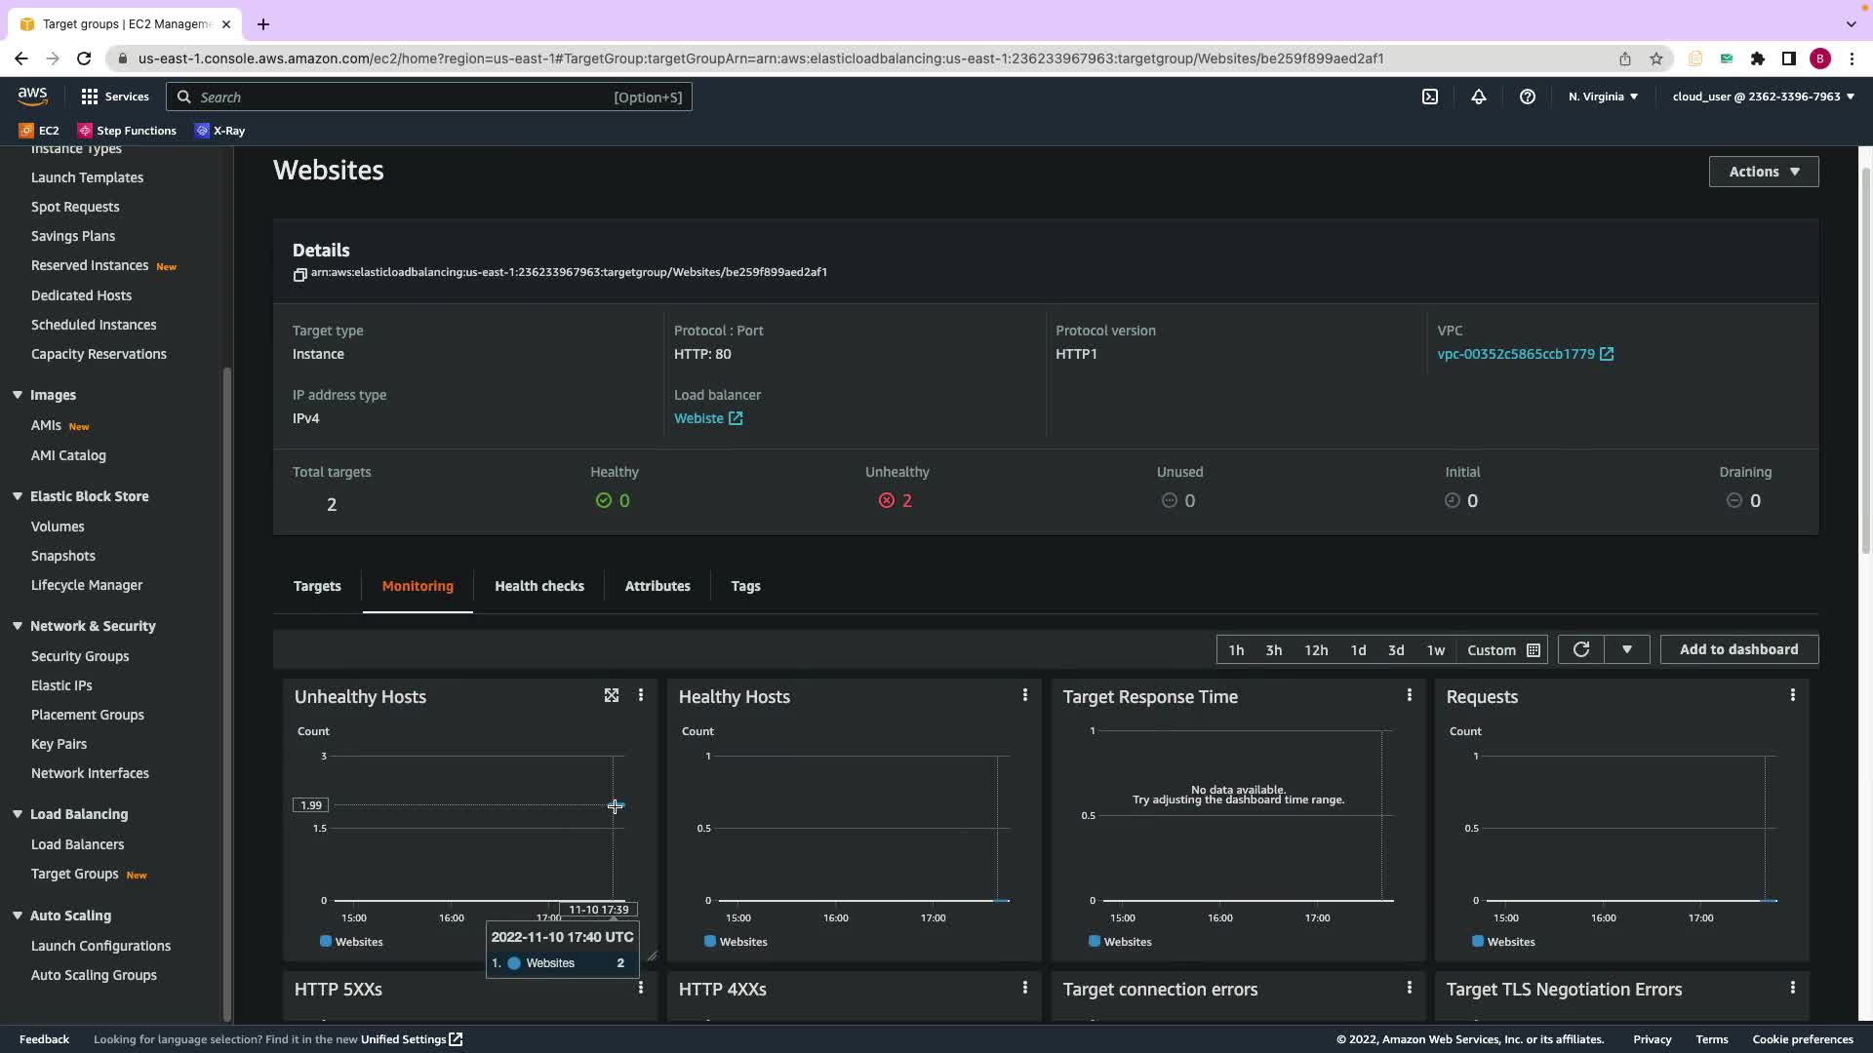Viewport: 1873px width, 1053px height.
Task: Enlarge the Unhealthy Hosts chart
Action: coord(611,695)
